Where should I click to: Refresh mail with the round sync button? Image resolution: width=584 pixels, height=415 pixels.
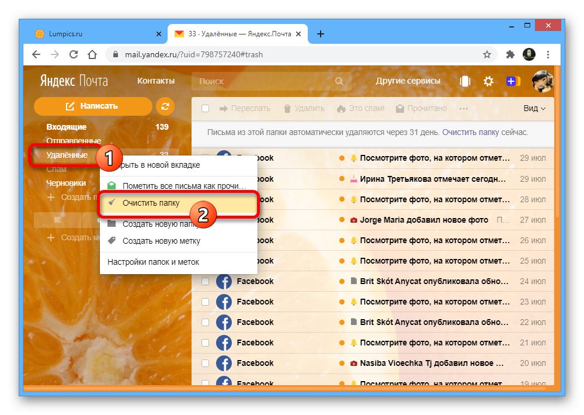coord(165,106)
